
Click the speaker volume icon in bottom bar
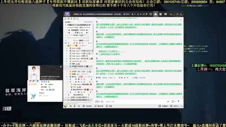[x=71, y=106]
